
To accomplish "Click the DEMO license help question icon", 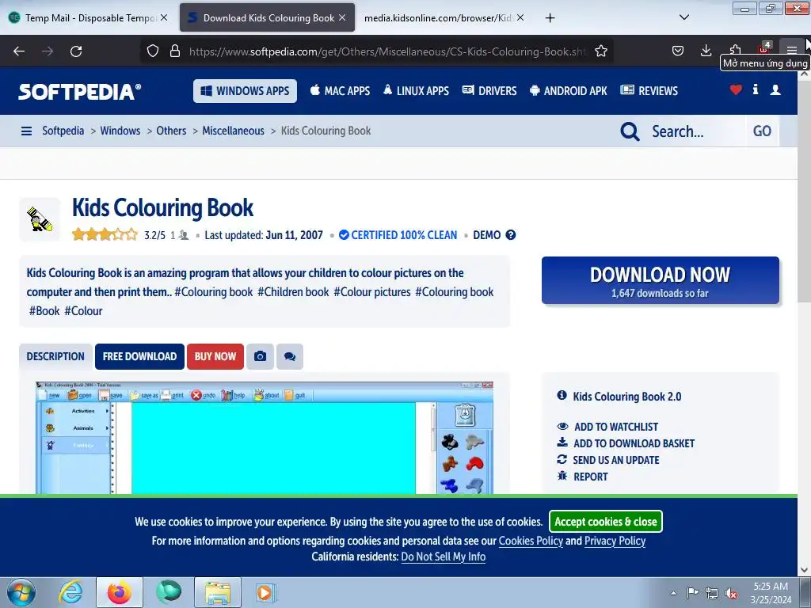I will pyautogui.click(x=511, y=234).
